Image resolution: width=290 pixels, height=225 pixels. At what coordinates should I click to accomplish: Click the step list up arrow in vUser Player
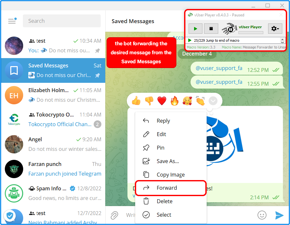(282, 39)
